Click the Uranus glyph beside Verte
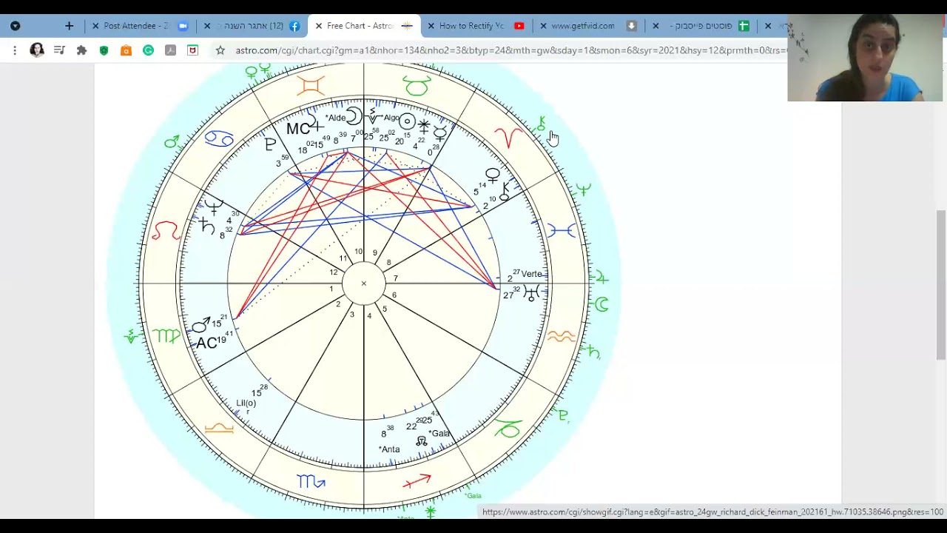The width and height of the screenshot is (947, 533). tap(531, 294)
